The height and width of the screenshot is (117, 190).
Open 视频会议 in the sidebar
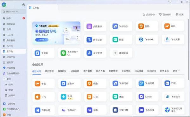(x=14, y=24)
